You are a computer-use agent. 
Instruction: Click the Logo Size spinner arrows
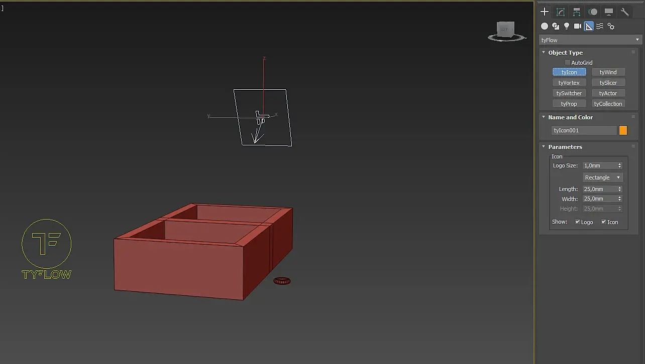(x=620, y=165)
